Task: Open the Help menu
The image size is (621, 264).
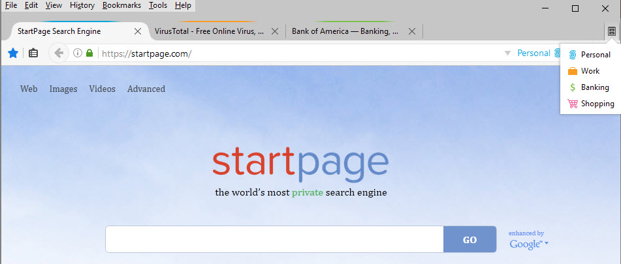Action: [x=183, y=5]
